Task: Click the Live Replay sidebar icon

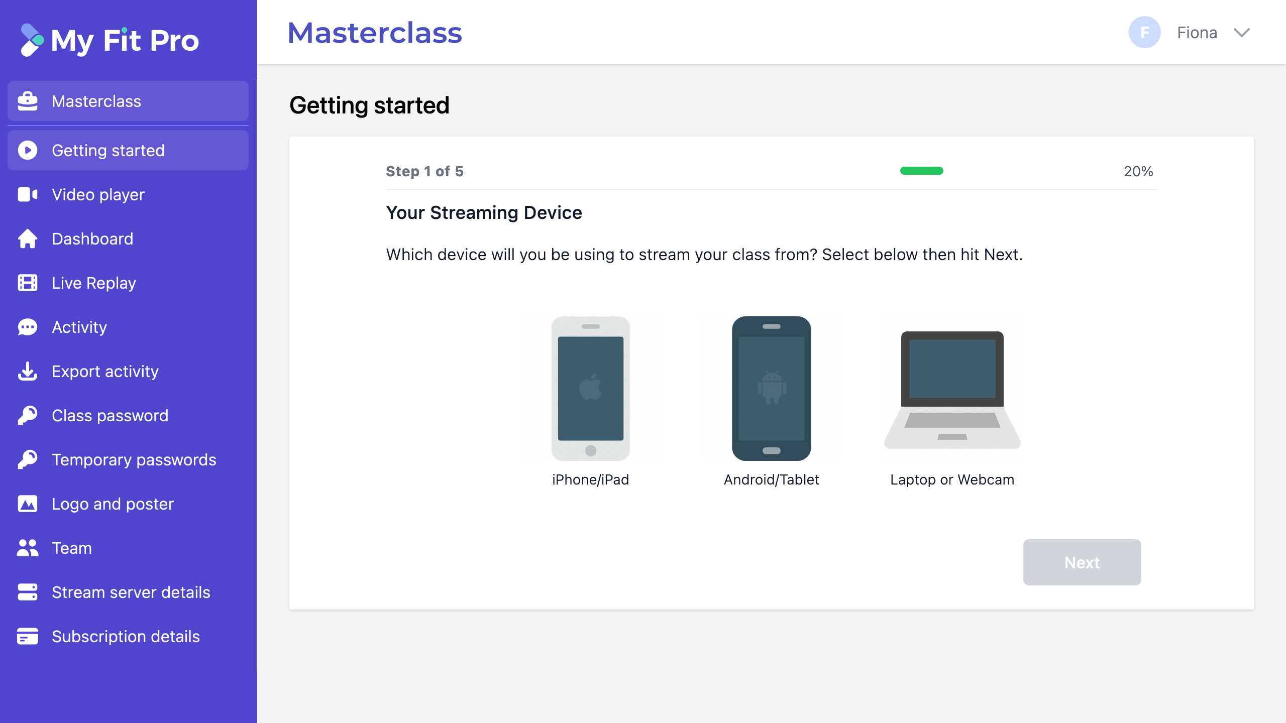Action: pyautogui.click(x=27, y=283)
